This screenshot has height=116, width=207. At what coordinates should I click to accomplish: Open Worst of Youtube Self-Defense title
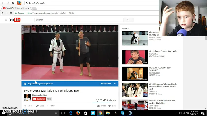[x=160, y=69]
